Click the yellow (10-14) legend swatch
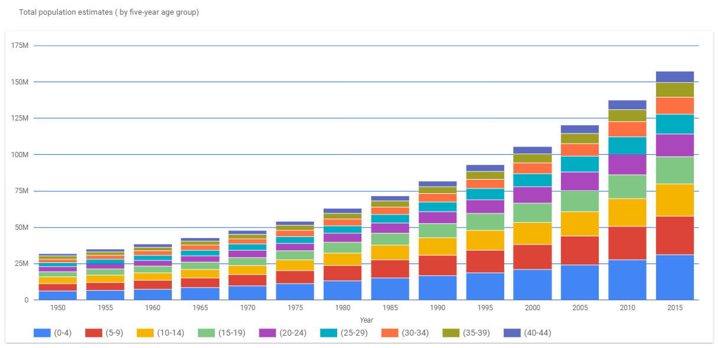This screenshot has height=348, width=718. (145, 333)
